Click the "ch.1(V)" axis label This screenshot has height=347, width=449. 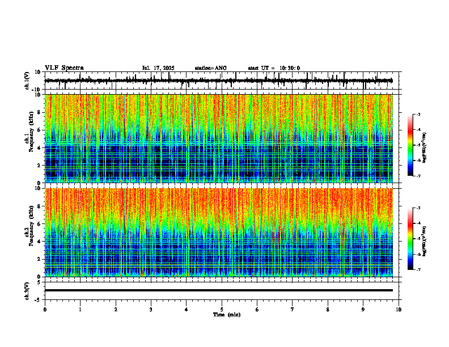click(27, 81)
